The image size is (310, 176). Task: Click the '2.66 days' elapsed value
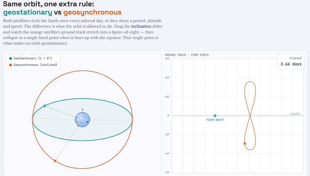tap(291, 64)
